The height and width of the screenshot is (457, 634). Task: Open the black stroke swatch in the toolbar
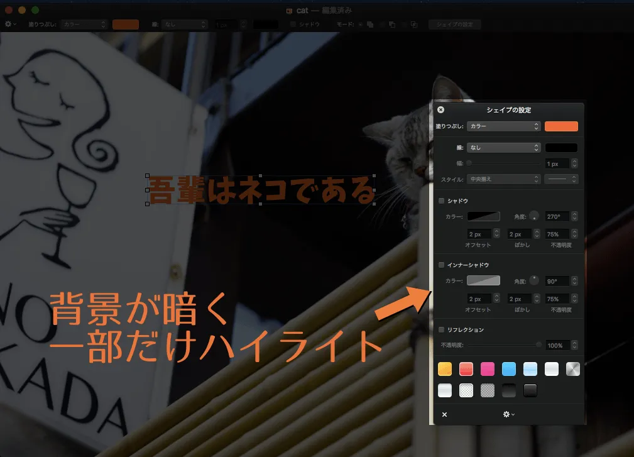pyautogui.click(x=266, y=25)
